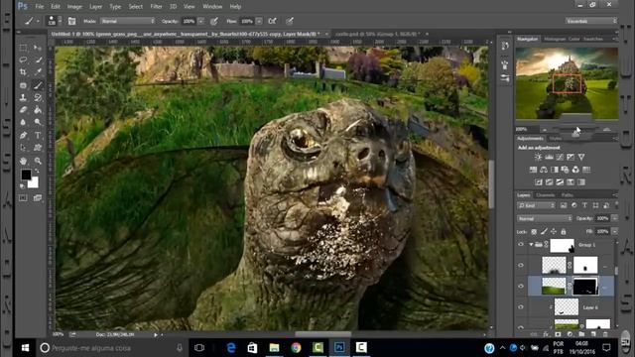
Task: Select the Blur tool
Action: coord(23,122)
